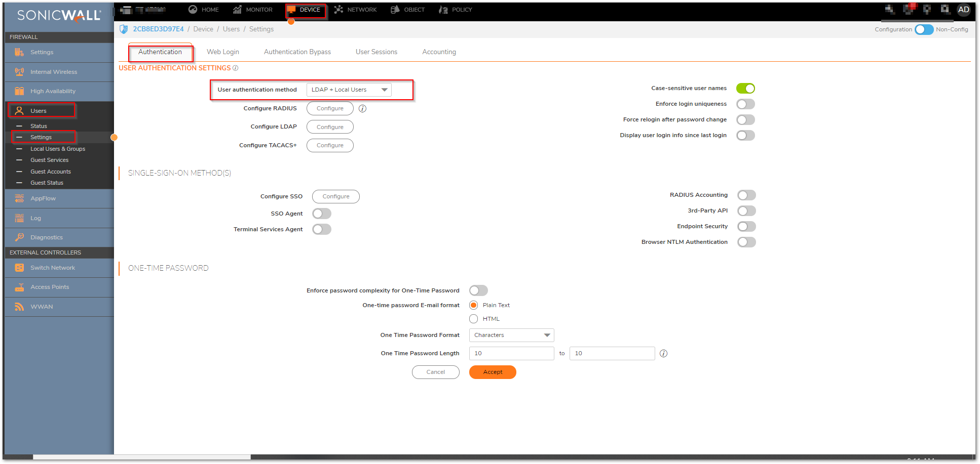The width and height of the screenshot is (980, 464).
Task: Expand One Time Password Format dropdown
Action: pyautogui.click(x=511, y=335)
